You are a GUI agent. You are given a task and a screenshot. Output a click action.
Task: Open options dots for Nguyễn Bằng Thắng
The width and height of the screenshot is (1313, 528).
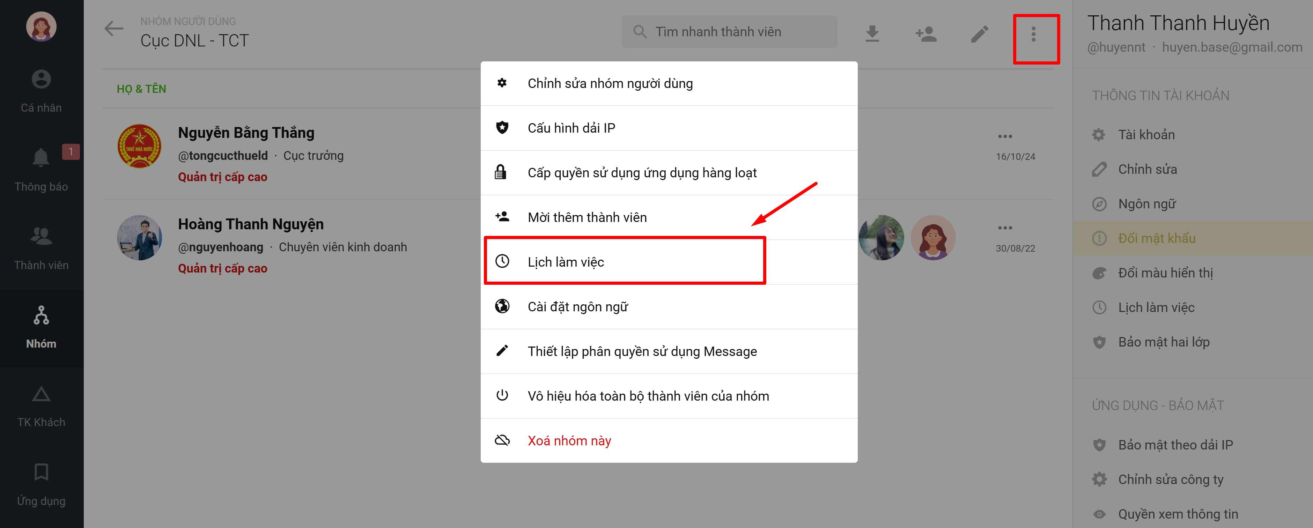[x=1005, y=136]
